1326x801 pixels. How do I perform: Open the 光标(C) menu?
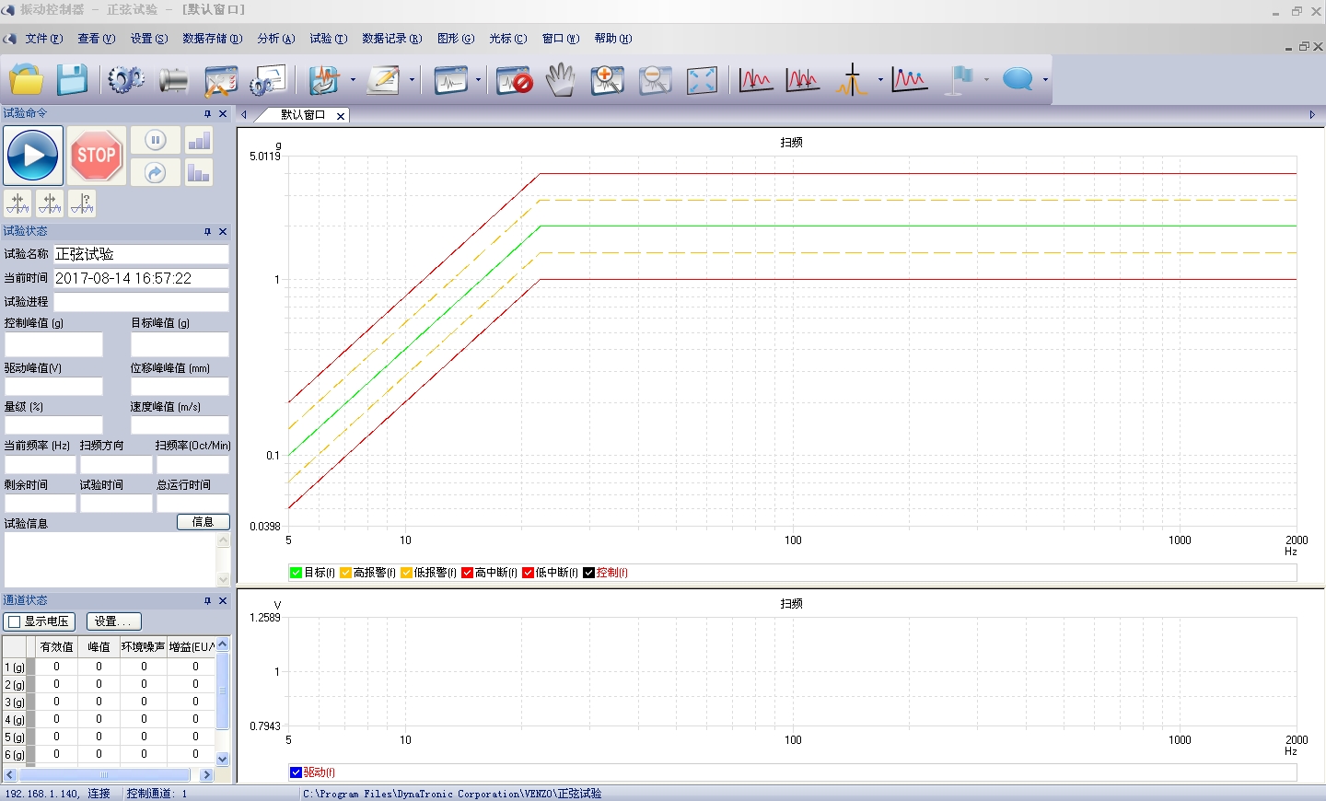(x=507, y=39)
